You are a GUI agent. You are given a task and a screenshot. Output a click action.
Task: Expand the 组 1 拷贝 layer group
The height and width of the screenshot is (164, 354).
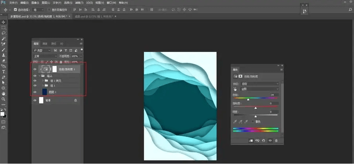(x=43, y=80)
